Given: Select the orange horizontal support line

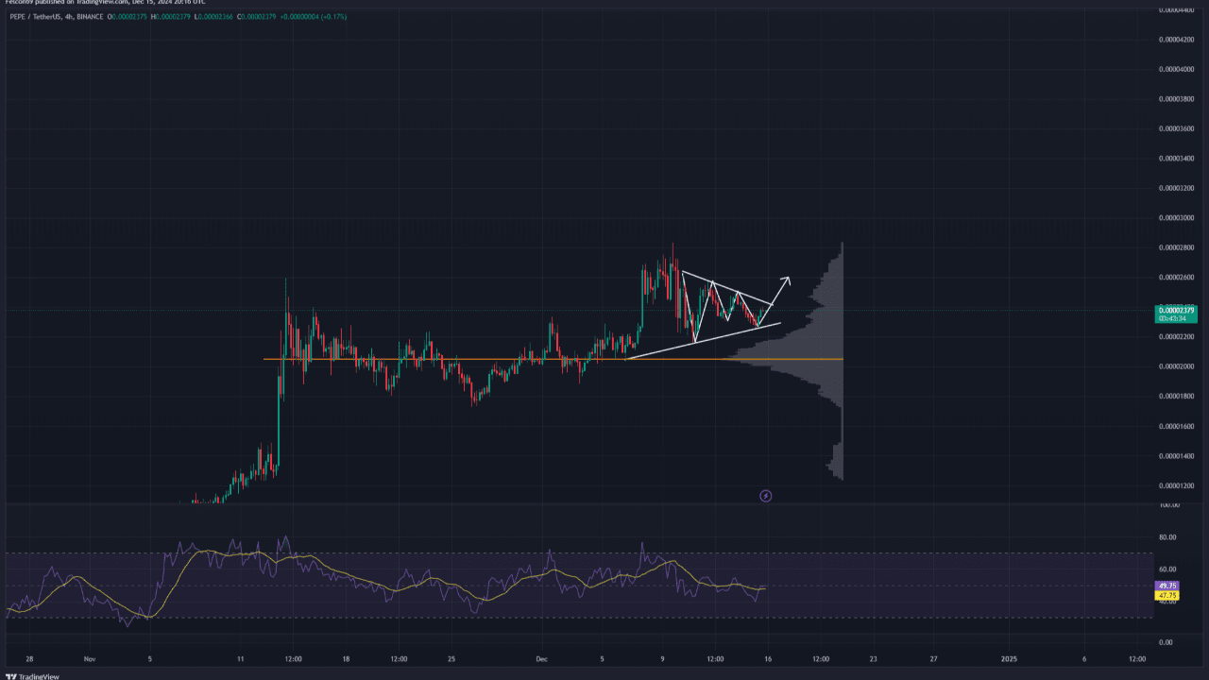Looking at the screenshot, I should pos(553,359).
